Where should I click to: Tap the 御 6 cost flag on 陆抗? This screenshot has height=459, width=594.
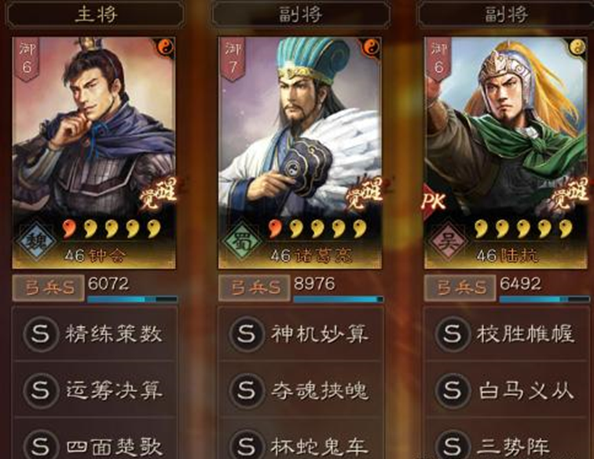tap(438, 60)
